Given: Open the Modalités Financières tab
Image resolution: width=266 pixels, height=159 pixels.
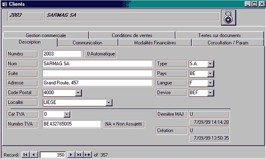Looking at the screenshot, I should tap(155, 43).
